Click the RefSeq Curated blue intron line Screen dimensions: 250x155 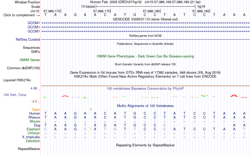tap(145, 39)
